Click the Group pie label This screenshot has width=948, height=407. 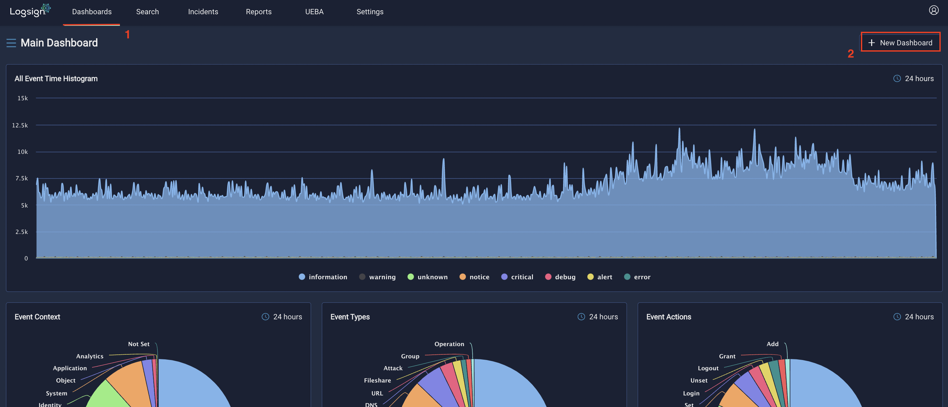click(x=410, y=356)
